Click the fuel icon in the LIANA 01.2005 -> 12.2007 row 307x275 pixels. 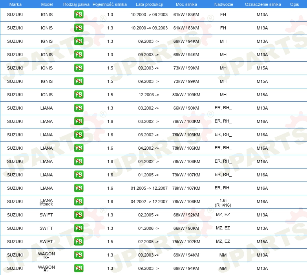(x=79, y=188)
